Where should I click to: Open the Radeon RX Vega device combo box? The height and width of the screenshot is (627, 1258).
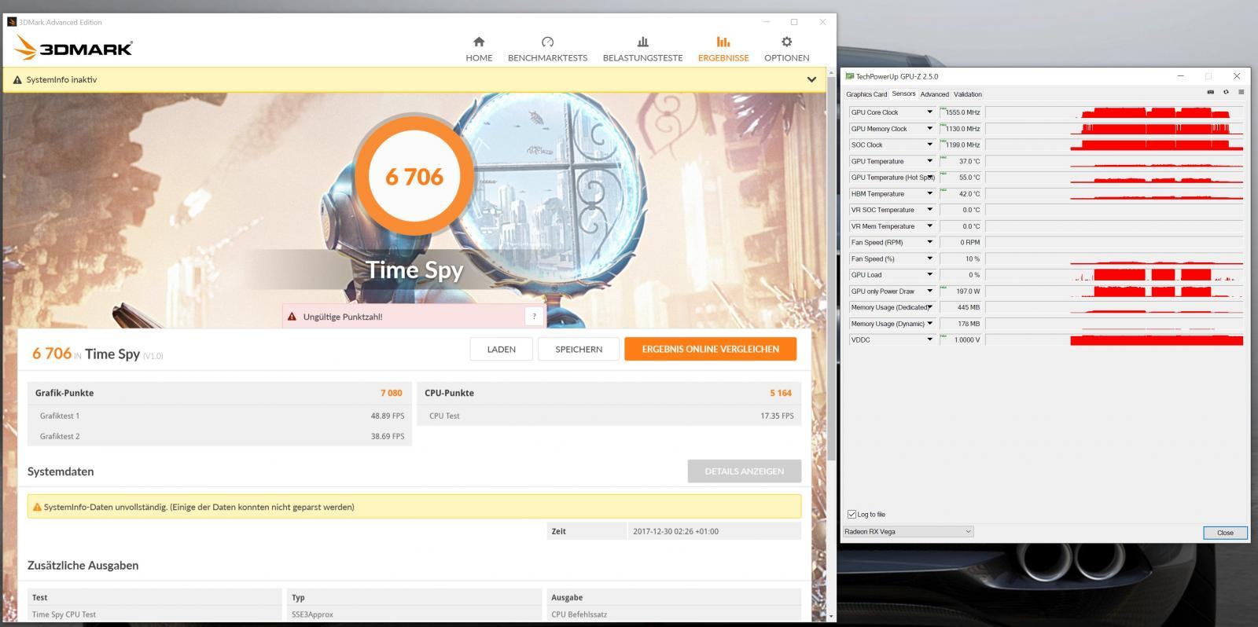tap(908, 531)
